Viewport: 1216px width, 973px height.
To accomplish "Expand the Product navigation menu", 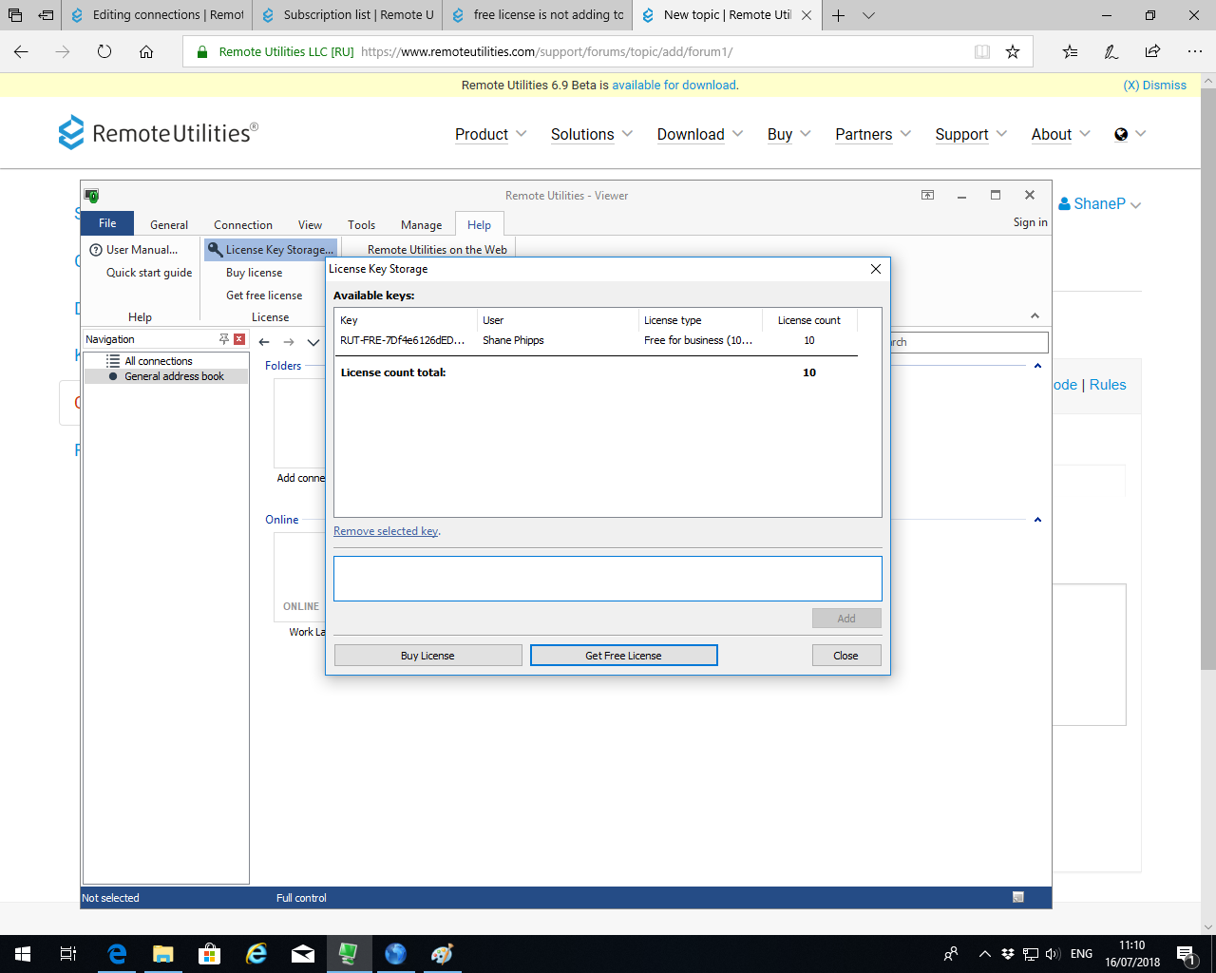I will pos(490,134).
